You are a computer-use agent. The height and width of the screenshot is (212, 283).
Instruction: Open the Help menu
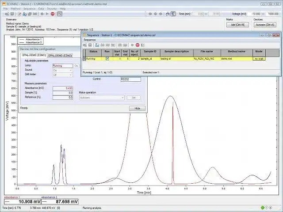pos(63,9)
